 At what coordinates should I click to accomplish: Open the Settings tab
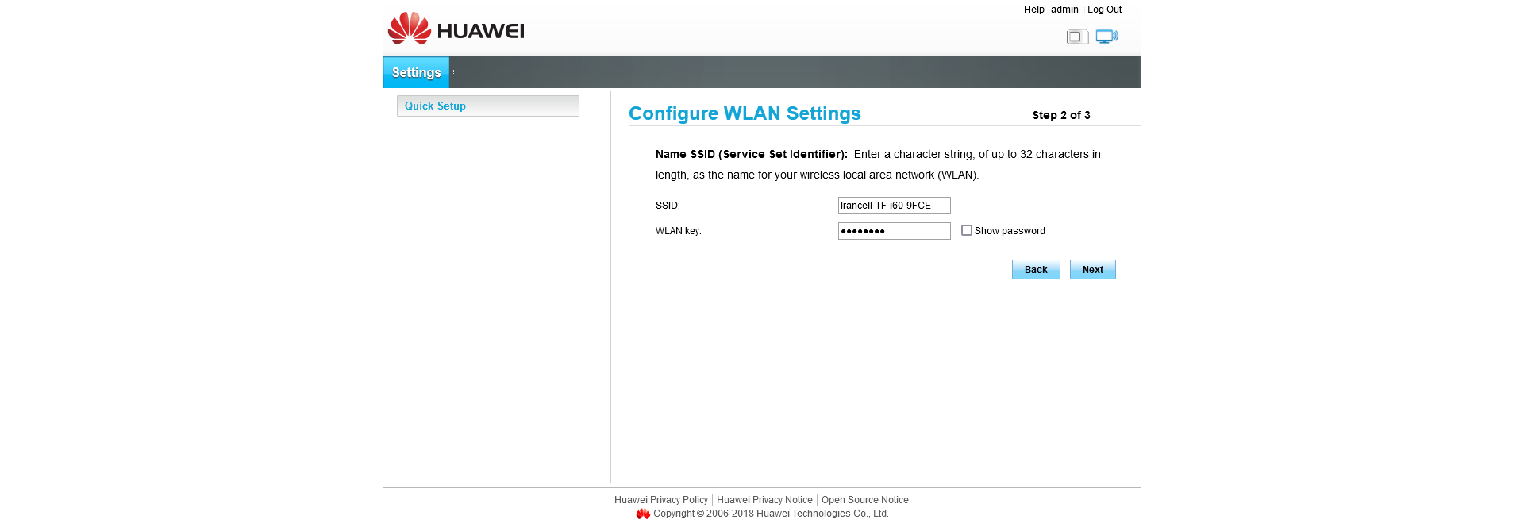click(x=416, y=72)
